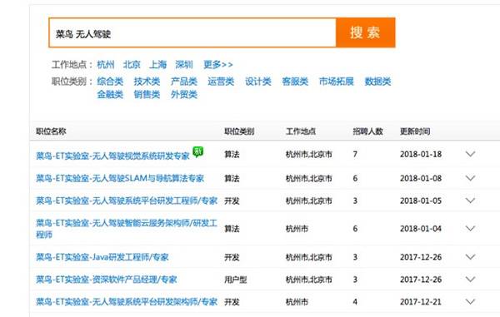This screenshot has height=317, width=500.
Task: Expand the row dated 2018-01-05
Action: click(x=470, y=201)
